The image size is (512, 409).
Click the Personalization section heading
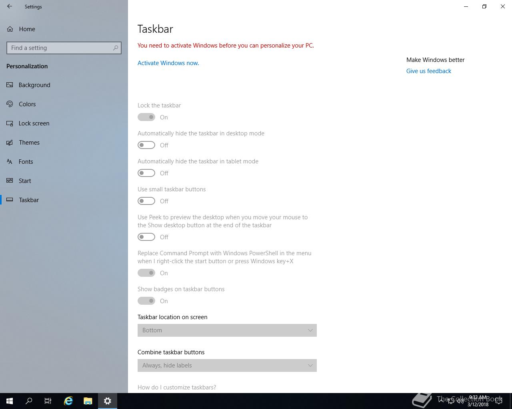[x=27, y=66]
